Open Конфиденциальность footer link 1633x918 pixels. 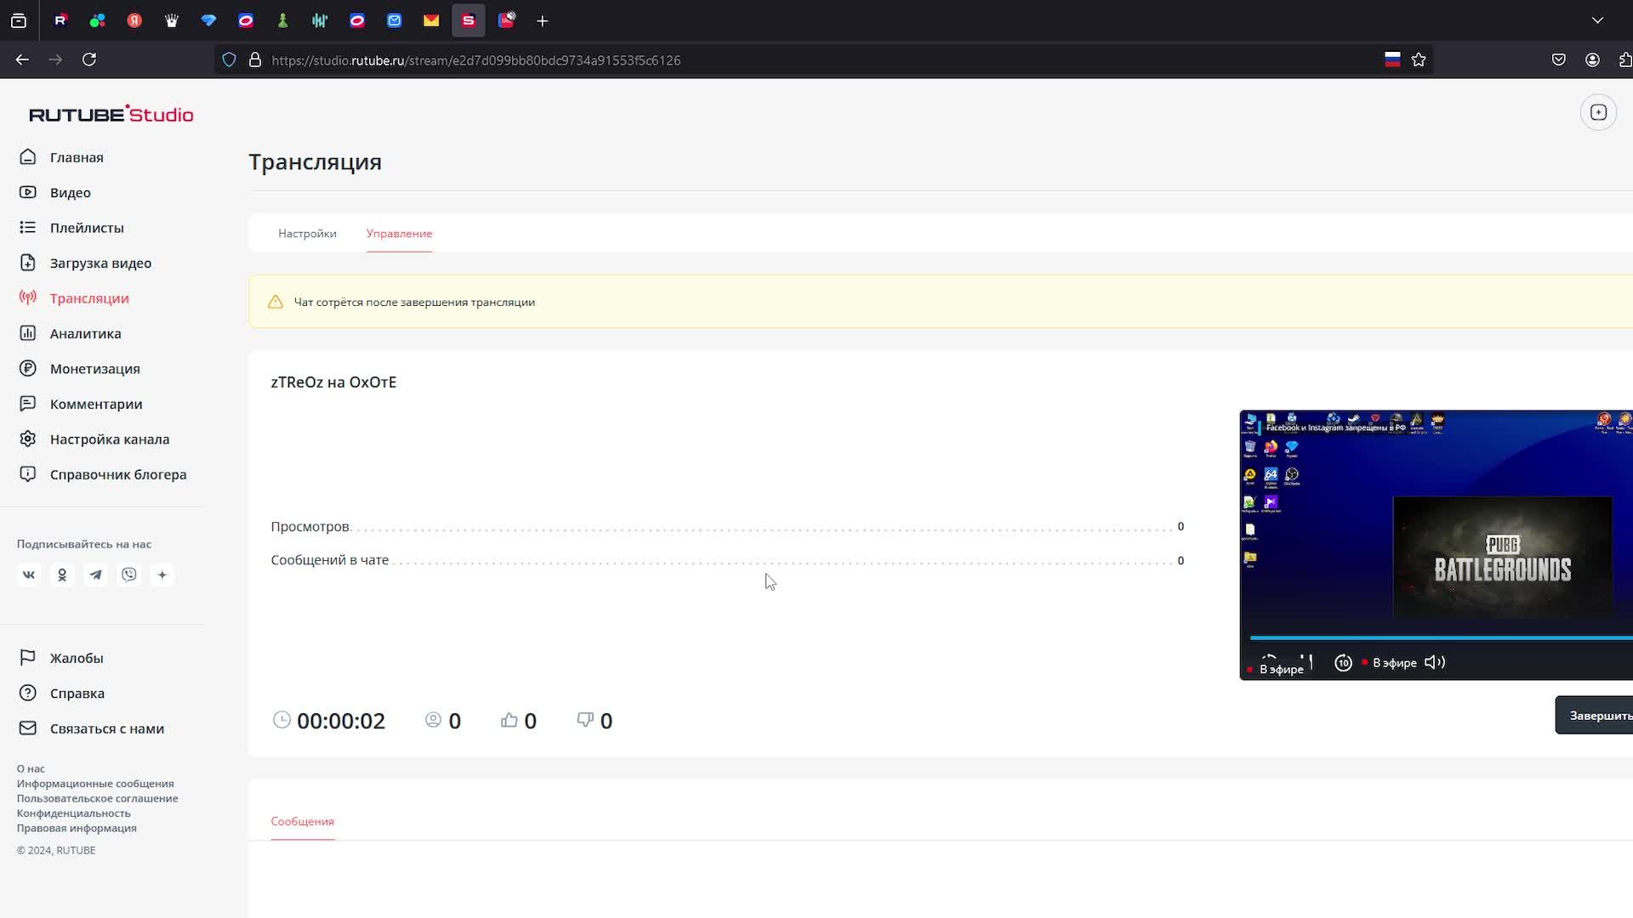[74, 813]
